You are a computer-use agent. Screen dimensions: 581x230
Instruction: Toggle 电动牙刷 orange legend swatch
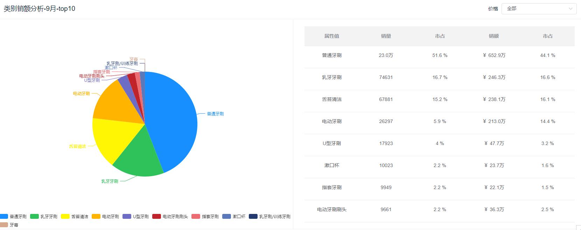tap(96, 216)
